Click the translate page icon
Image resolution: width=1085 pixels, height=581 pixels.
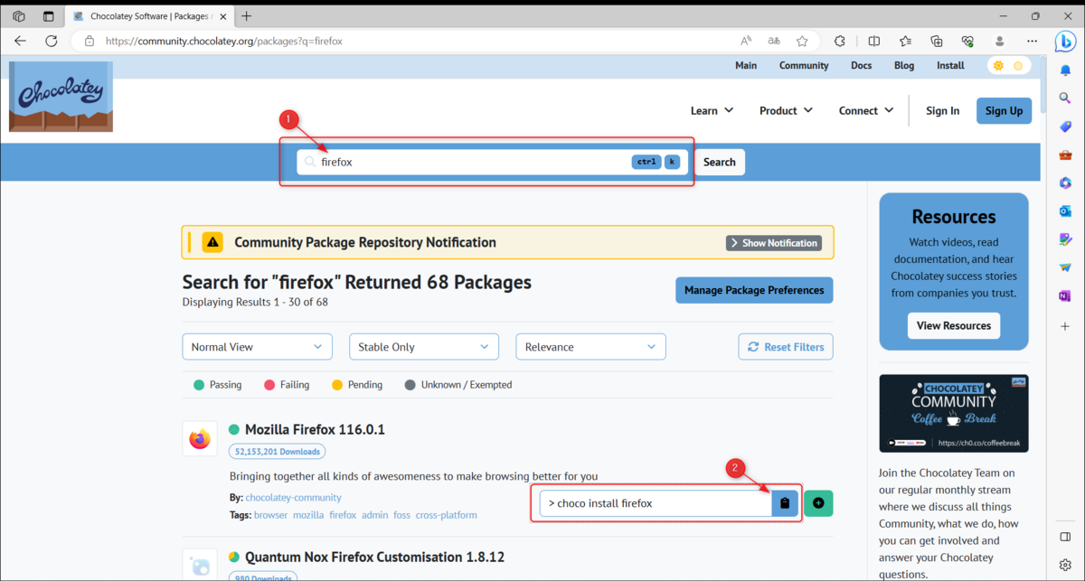[774, 41]
